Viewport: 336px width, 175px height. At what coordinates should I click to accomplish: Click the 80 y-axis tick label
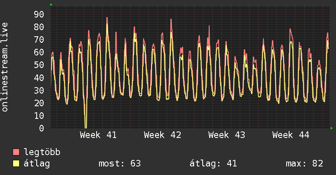click(39, 27)
